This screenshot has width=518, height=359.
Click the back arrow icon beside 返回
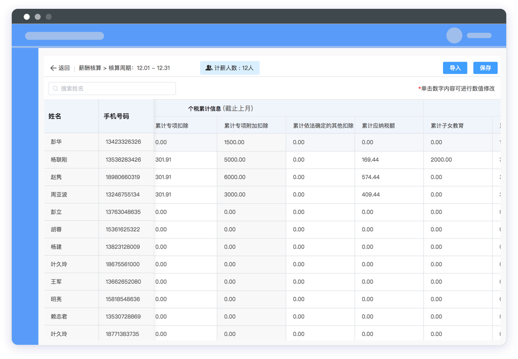coord(53,68)
